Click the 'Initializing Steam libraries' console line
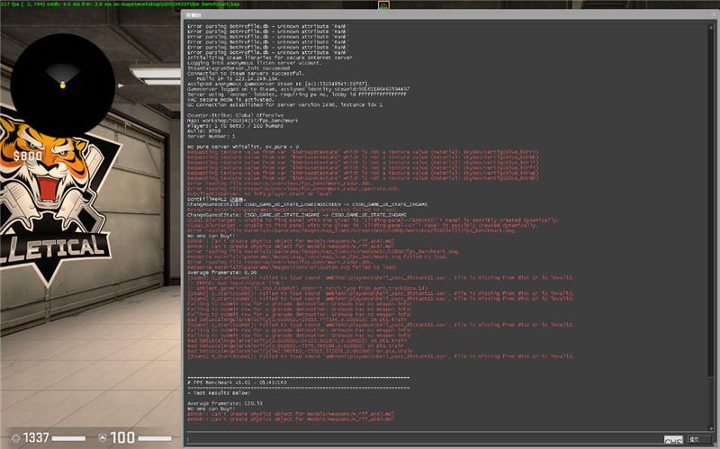Screen dimensions: 720x449 click(270, 58)
